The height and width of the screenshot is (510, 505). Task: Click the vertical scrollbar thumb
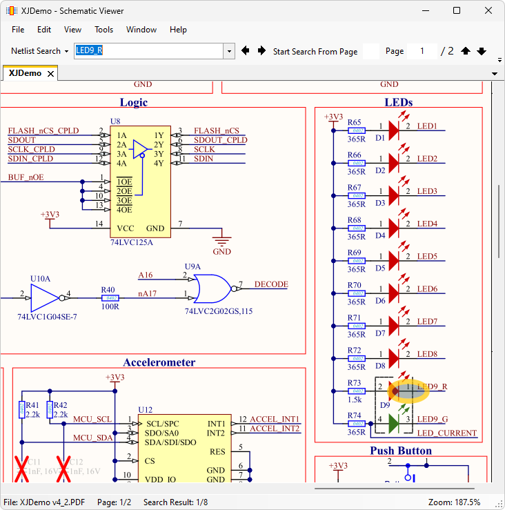click(498, 221)
